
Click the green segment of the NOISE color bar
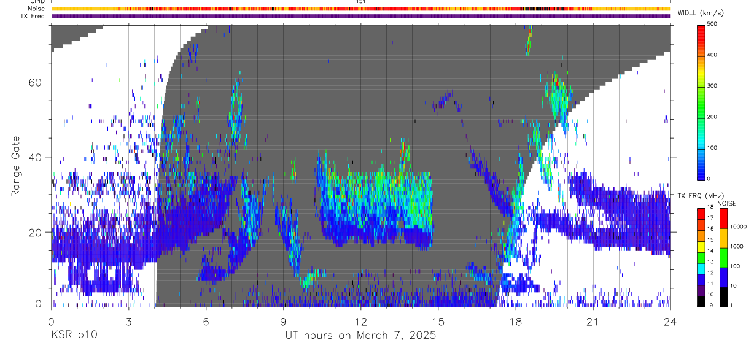pyautogui.click(x=724, y=258)
